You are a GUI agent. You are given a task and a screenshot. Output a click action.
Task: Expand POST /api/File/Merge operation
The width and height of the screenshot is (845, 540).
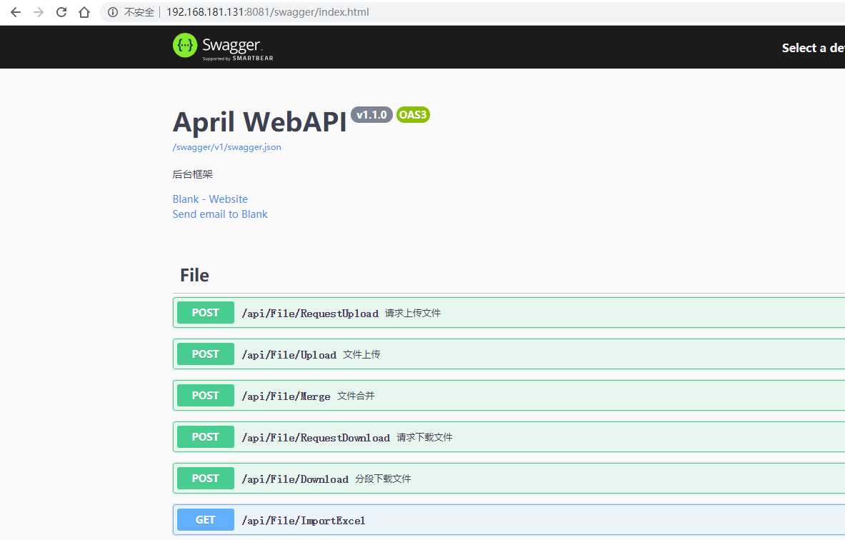coord(509,396)
